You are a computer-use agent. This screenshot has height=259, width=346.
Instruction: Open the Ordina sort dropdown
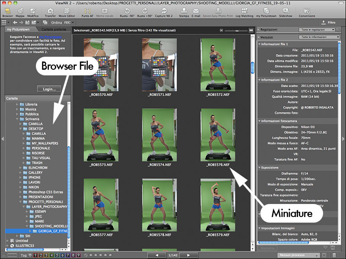tap(62, 23)
